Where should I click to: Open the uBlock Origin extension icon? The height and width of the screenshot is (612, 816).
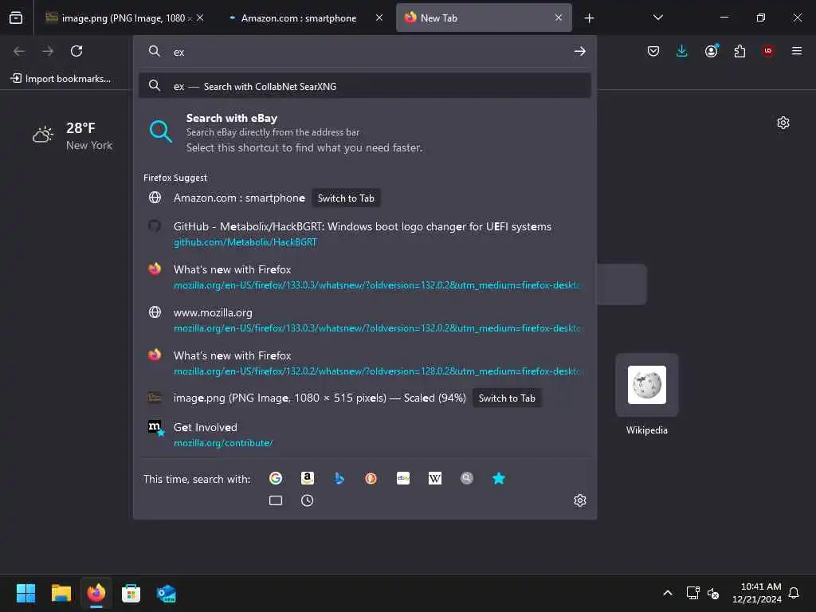(x=768, y=50)
